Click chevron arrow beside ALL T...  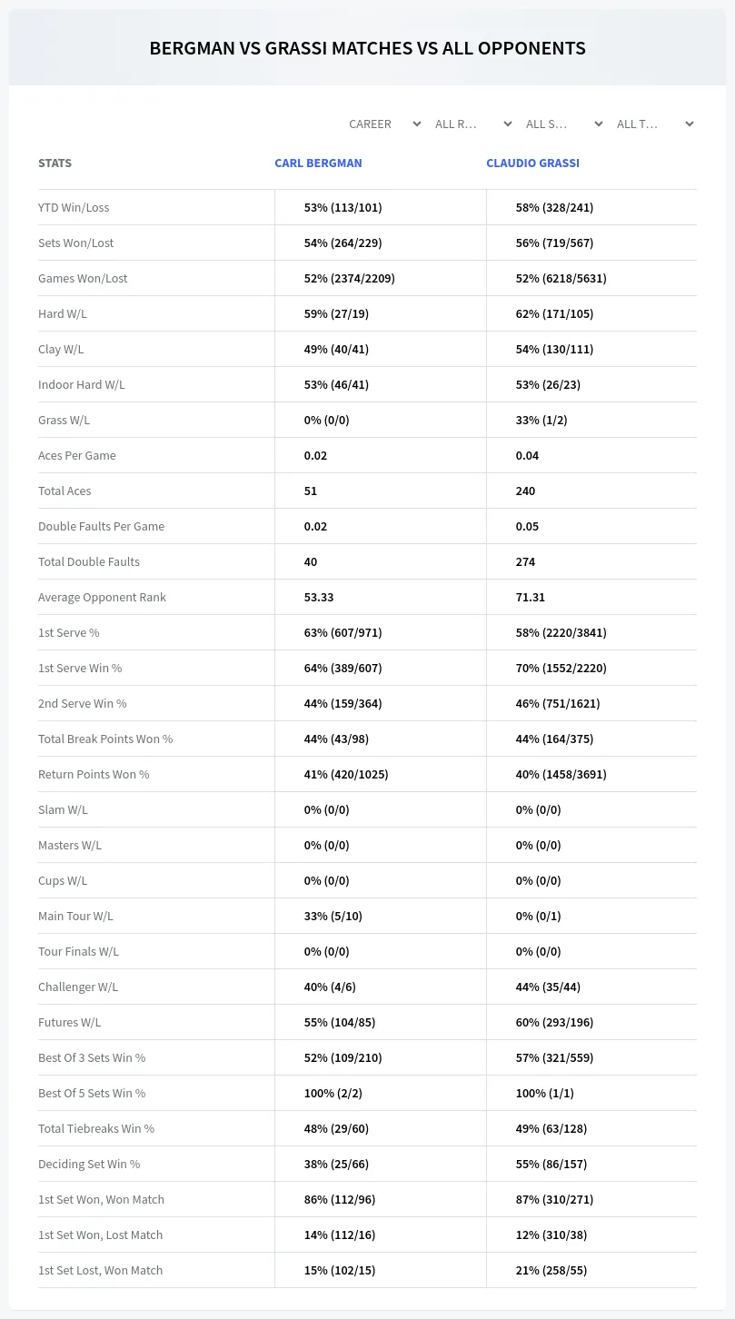tap(689, 124)
